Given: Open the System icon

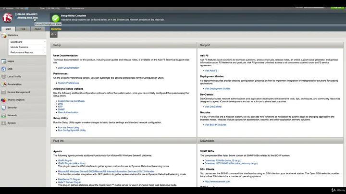Looking at the screenshot, I should [x=3, y=123].
